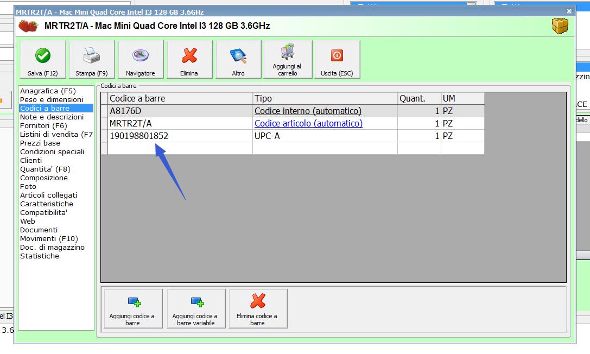The image size is (590, 354).
Task: Open the Navigatore compass button
Action: click(141, 59)
